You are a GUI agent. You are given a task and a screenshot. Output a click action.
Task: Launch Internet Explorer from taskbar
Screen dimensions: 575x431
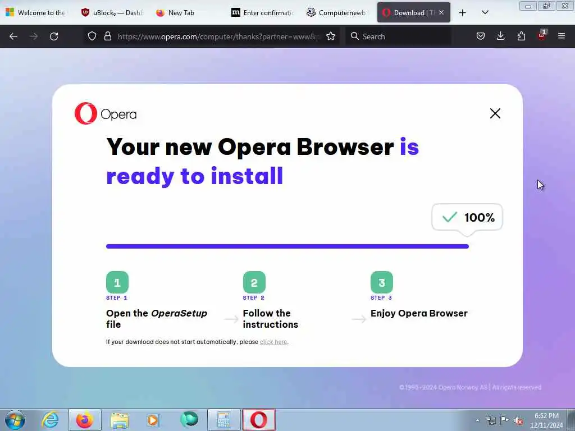pyautogui.click(x=50, y=420)
